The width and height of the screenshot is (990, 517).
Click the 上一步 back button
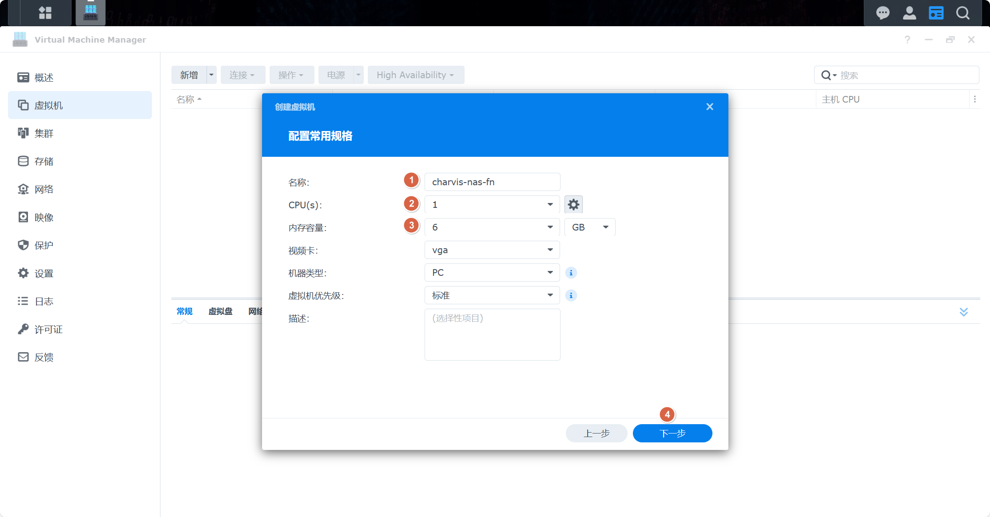pyautogui.click(x=596, y=433)
